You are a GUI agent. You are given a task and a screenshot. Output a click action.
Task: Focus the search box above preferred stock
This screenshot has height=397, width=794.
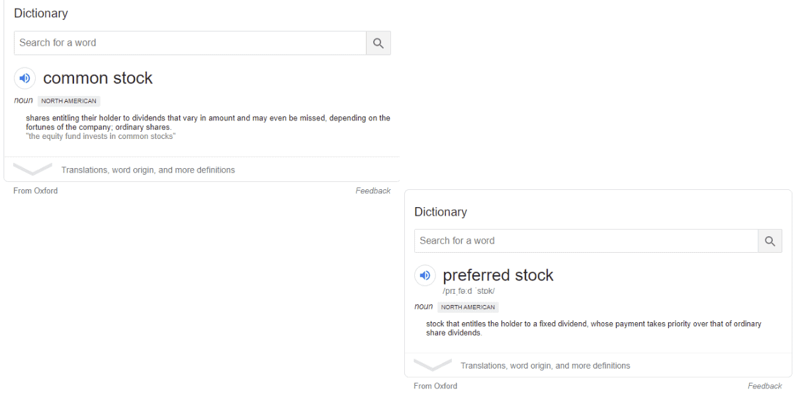pyautogui.click(x=586, y=241)
